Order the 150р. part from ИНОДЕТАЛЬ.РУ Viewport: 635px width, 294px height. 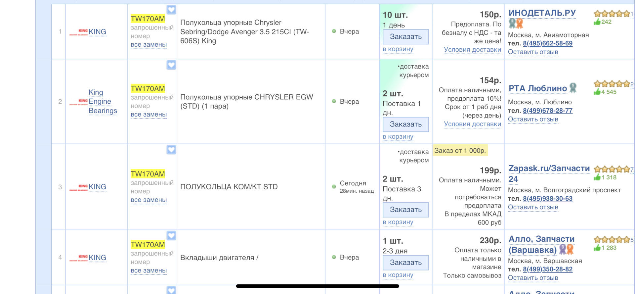405,37
